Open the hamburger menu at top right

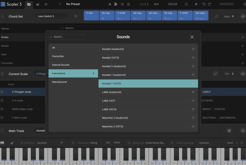pyautogui.click(x=245, y=4)
